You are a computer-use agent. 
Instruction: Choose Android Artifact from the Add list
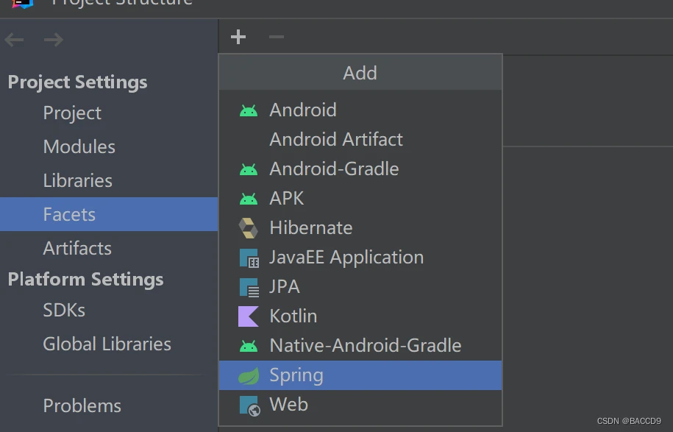click(360, 140)
